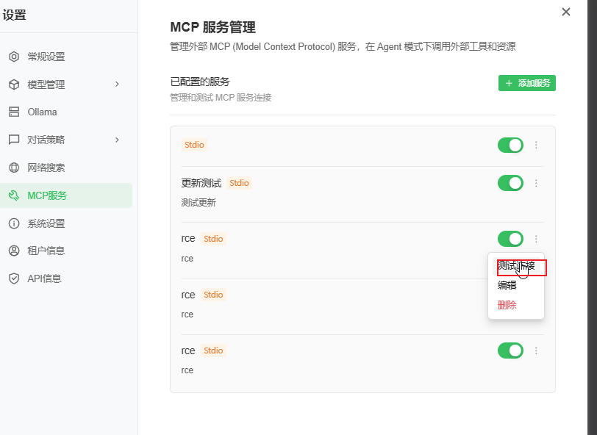Open more options for the last rce service

[x=536, y=350]
